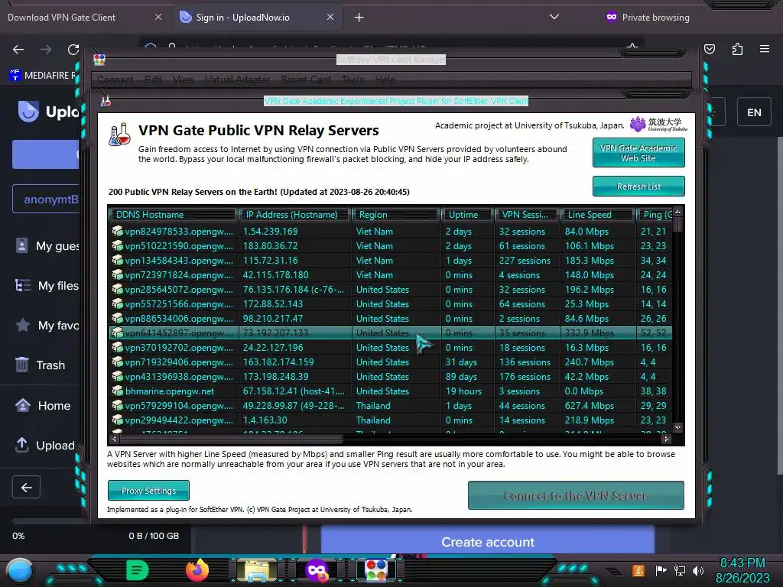The width and height of the screenshot is (783, 587).
Task: Open the browser hamburger menu
Action: tap(765, 49)
